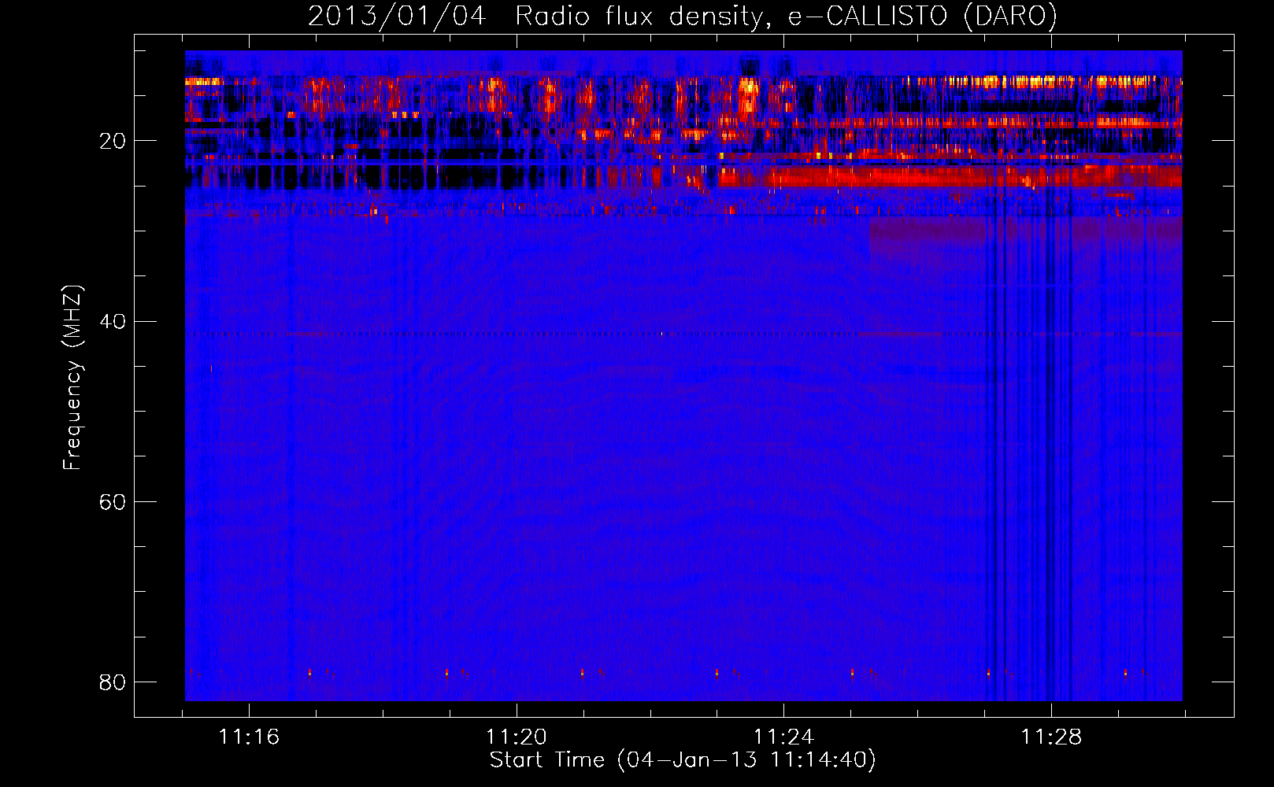Click the 80 MHz frequency tick label
This screenshot has height=787, width=1274.
point(113,682)
